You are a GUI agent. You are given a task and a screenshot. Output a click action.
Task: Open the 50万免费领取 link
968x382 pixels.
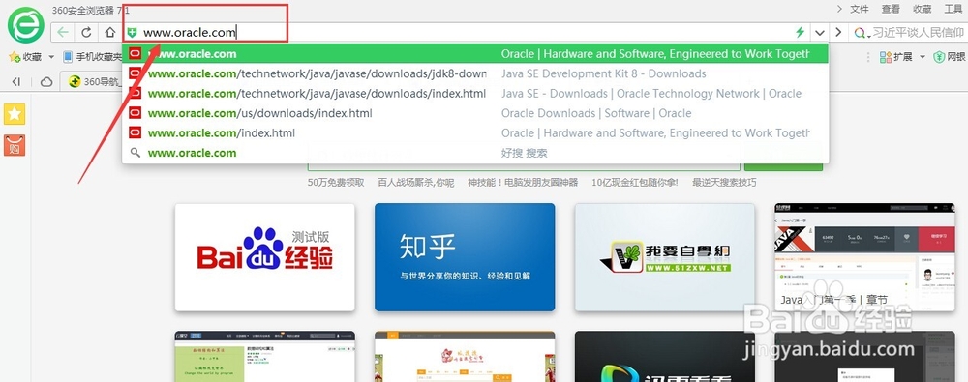(336, 183)
